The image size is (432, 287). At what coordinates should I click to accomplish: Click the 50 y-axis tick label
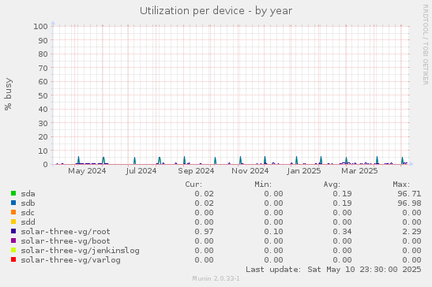tap(43, 95)
